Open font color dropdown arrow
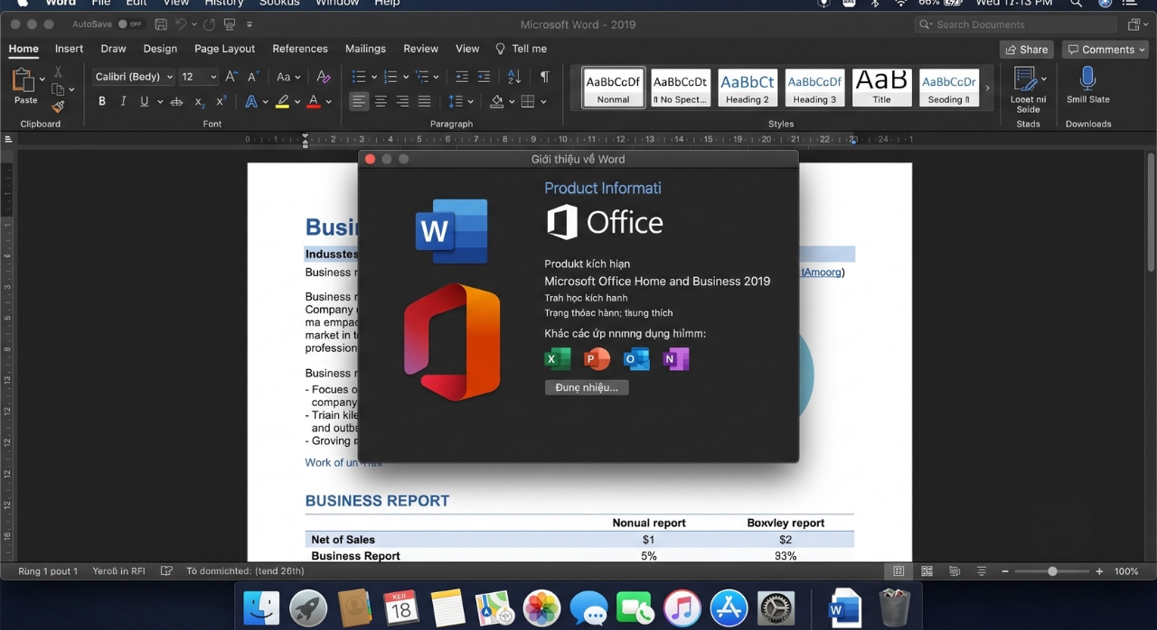The width and height of the screenshot is (1157, 630). [x=328, y=102]
